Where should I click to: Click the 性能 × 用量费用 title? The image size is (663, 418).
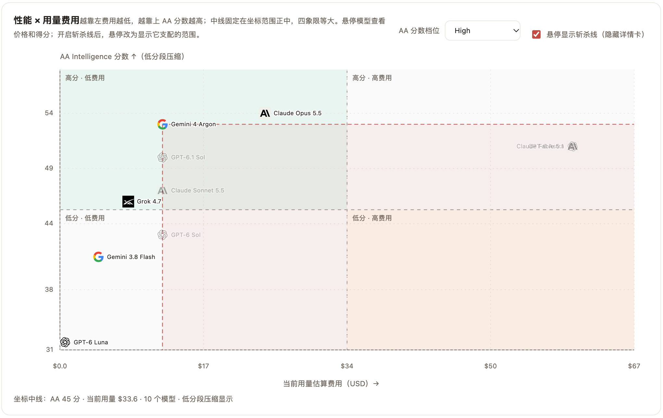46,20
